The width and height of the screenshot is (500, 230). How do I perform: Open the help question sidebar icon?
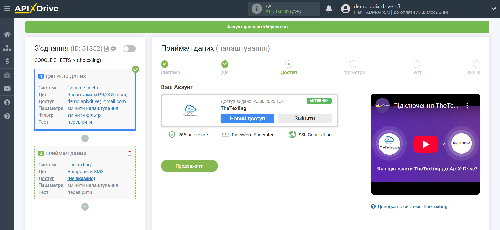(7, 116)
